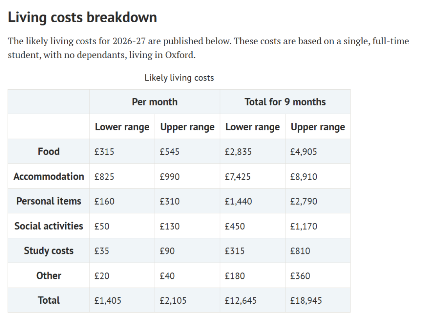The height and width of the screenshot is (326, 422).
Task: Click the £990 Accommodation upper range cell
Action: 170,177
